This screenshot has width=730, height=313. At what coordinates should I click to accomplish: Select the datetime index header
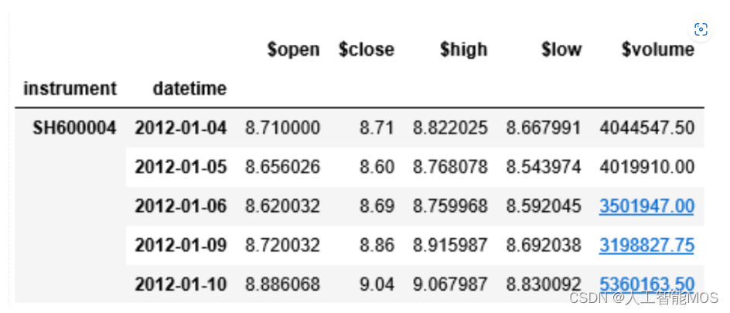coord(189,88)
